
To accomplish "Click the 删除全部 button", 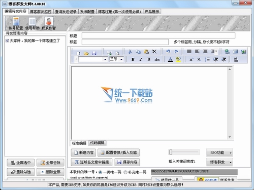I will point(50,172).
